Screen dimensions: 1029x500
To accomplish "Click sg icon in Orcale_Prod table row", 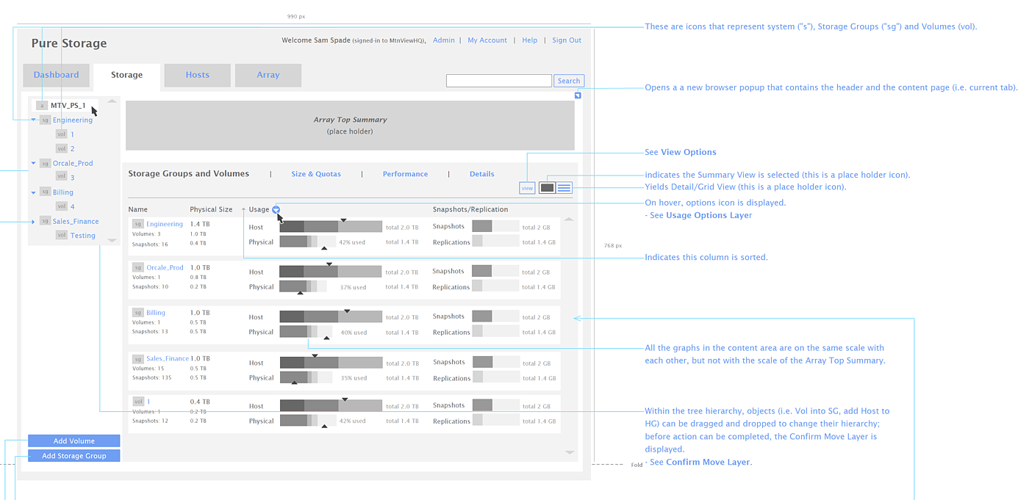I will pos(137,268).
